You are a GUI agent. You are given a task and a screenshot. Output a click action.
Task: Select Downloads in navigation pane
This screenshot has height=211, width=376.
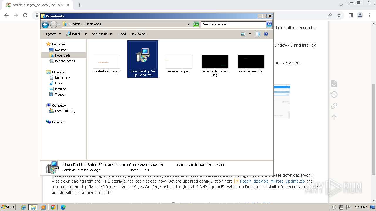63,55
